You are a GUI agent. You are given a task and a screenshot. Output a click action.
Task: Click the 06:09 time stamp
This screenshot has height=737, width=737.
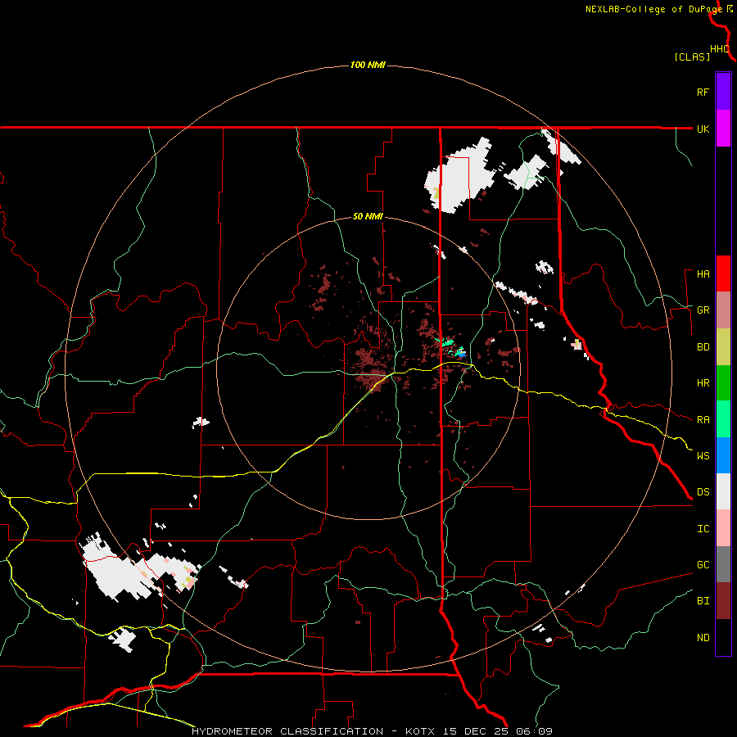click(534, 731)
